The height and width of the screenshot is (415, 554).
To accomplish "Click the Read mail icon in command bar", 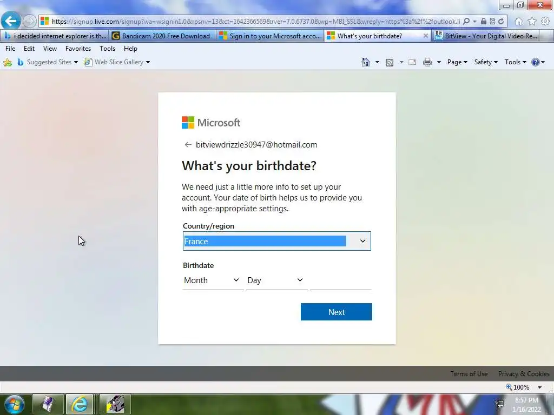I will coord(412,63).
